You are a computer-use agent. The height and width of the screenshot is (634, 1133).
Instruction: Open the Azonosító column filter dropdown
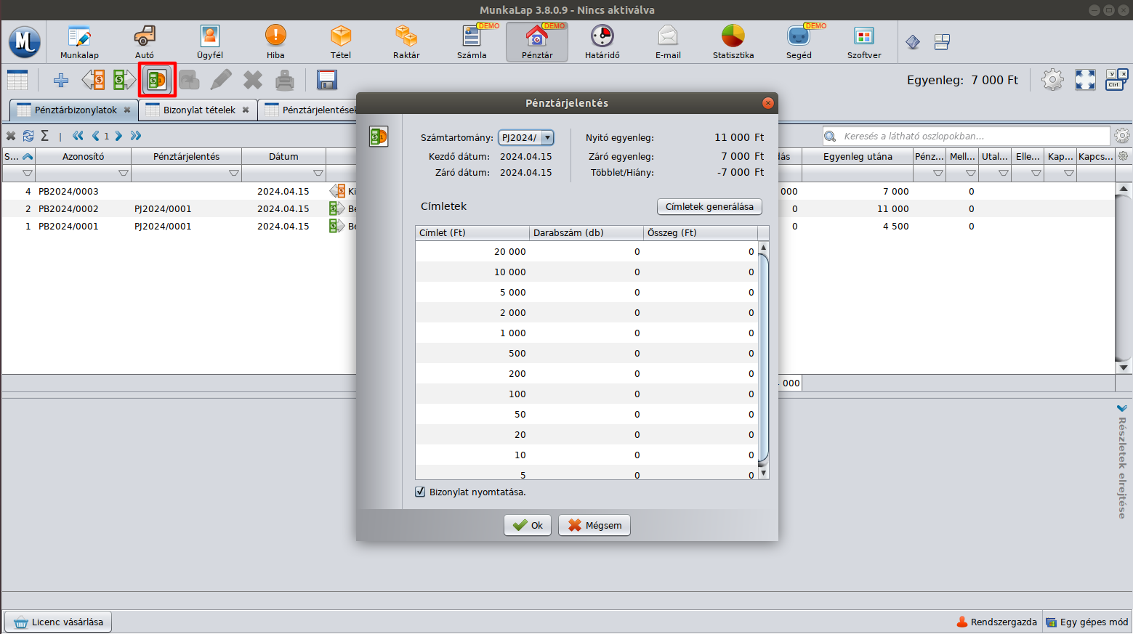tap(123, 174)
